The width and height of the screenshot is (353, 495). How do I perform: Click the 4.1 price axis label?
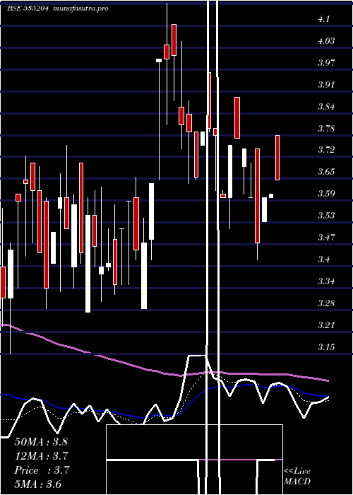pos(323,19)
